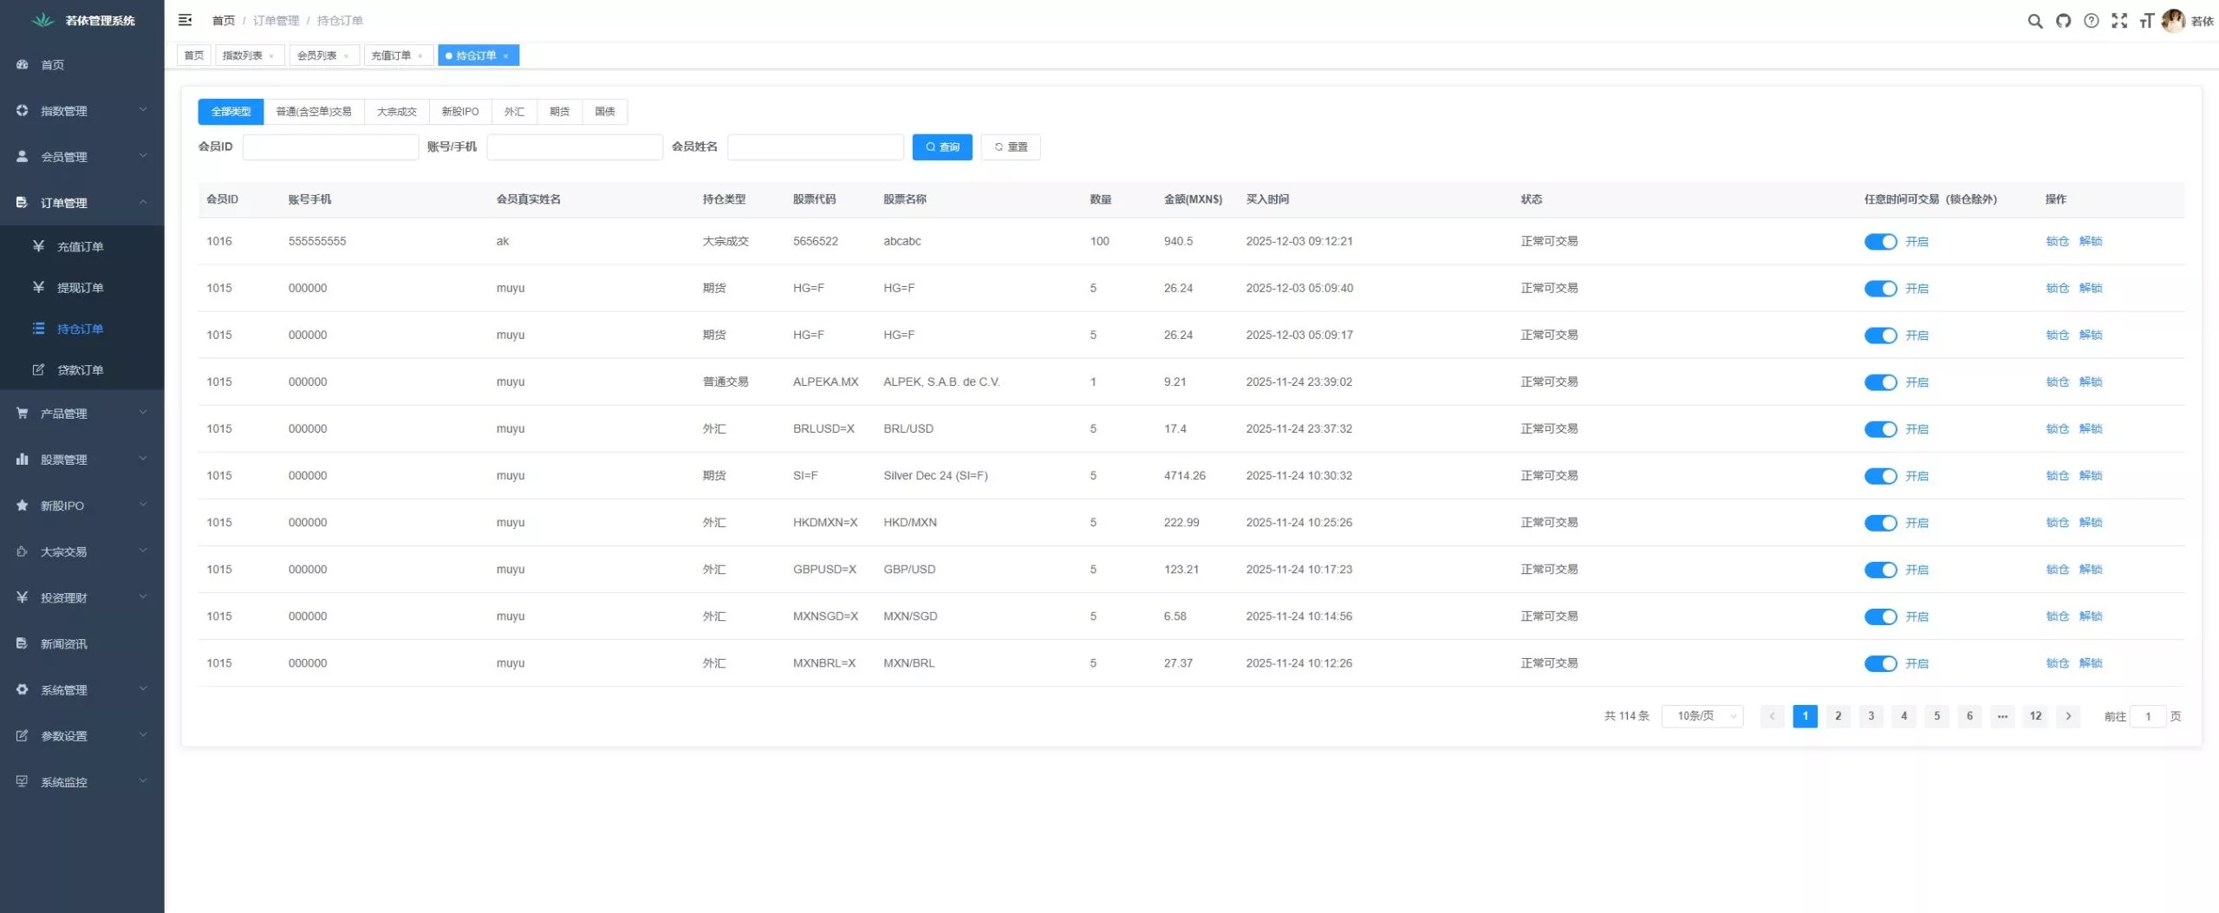This screenshot has width=2219, height=913.
Task: Open the 10条/页 page size dropdown
Action: tap(1702, 716)
